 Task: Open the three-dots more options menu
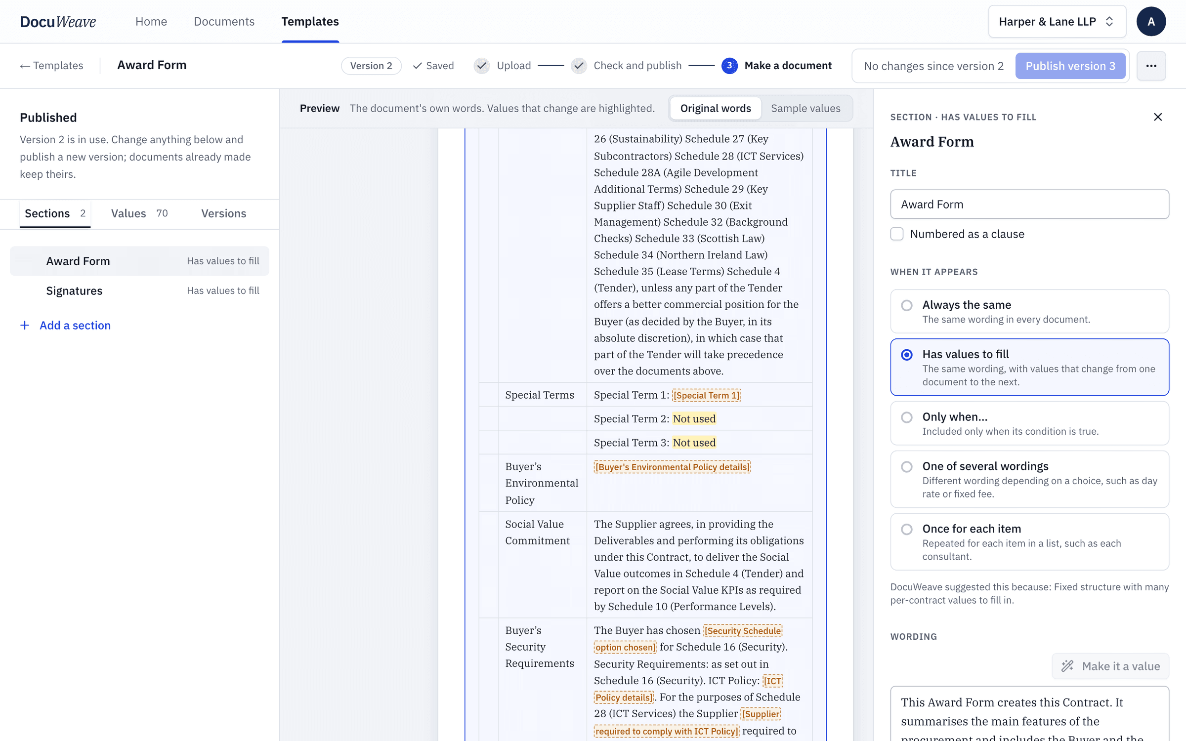tap(1151, 66)
